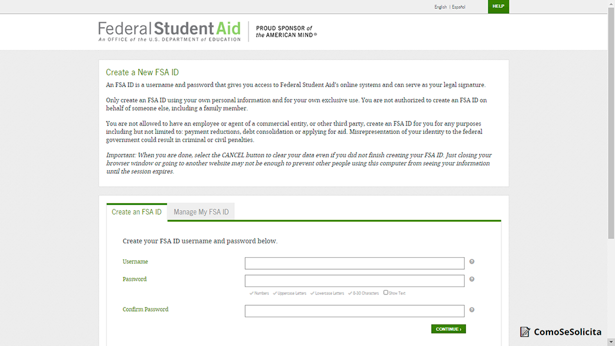
Task: Open the HELP button at top
Action: tap(498, 7)
